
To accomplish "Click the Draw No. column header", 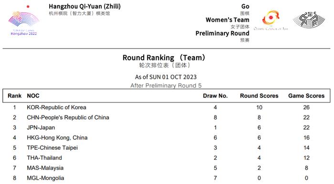I will (215, 96).
